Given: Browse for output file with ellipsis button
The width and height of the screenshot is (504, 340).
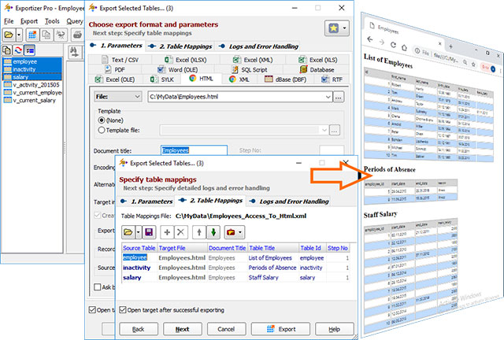Looking at the screenshot, I should (339, 98).
